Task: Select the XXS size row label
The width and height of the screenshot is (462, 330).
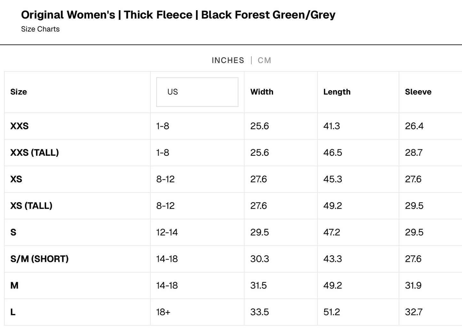Action: [x=20, y=126]
